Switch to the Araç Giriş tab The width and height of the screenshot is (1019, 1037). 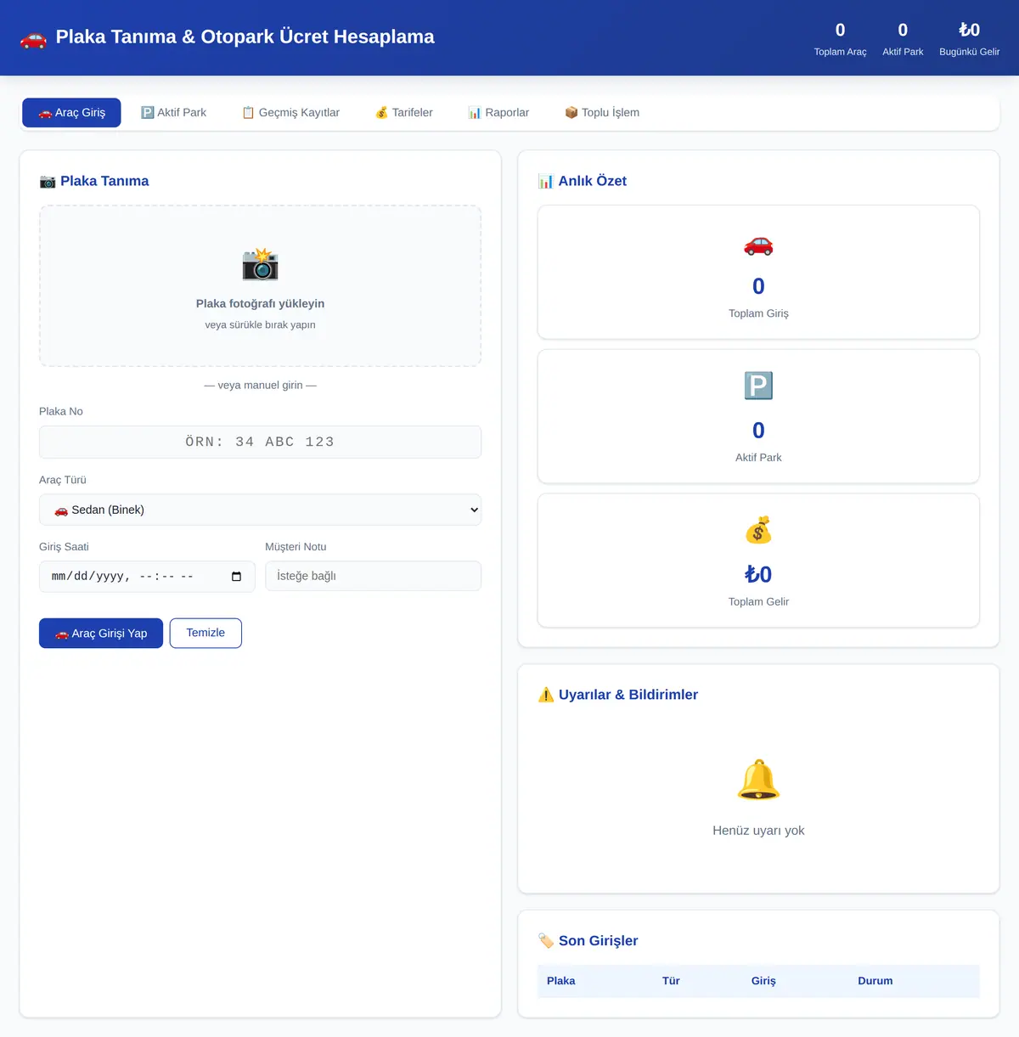click(71, 113)
